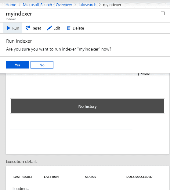Go to the Home breadcrumb link
The image size is (170, 190).
[11, 5]
